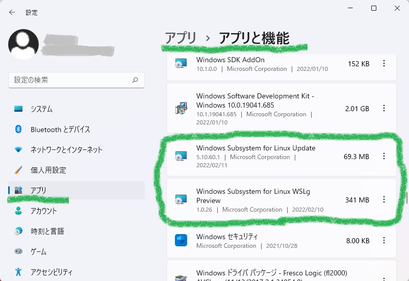Viewport: 409px width, 281px height.
Task: Click the Bluetooth icon in sidebar
Action: tap(18, 130)
